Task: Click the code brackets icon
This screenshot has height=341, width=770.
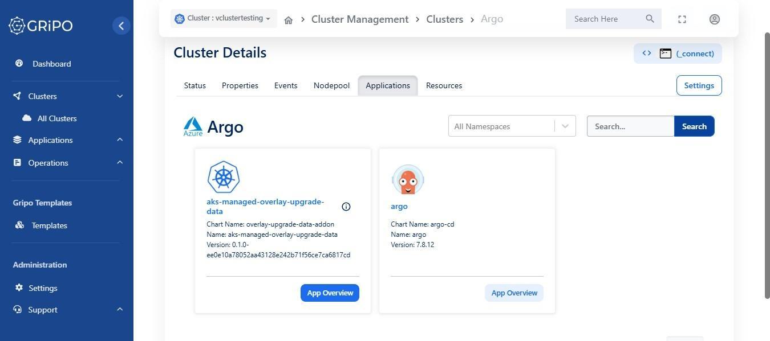Action: [x=647, y=53]
